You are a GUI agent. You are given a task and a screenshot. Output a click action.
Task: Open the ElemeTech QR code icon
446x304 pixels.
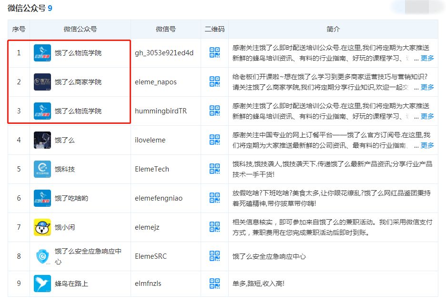coord(214,169)
